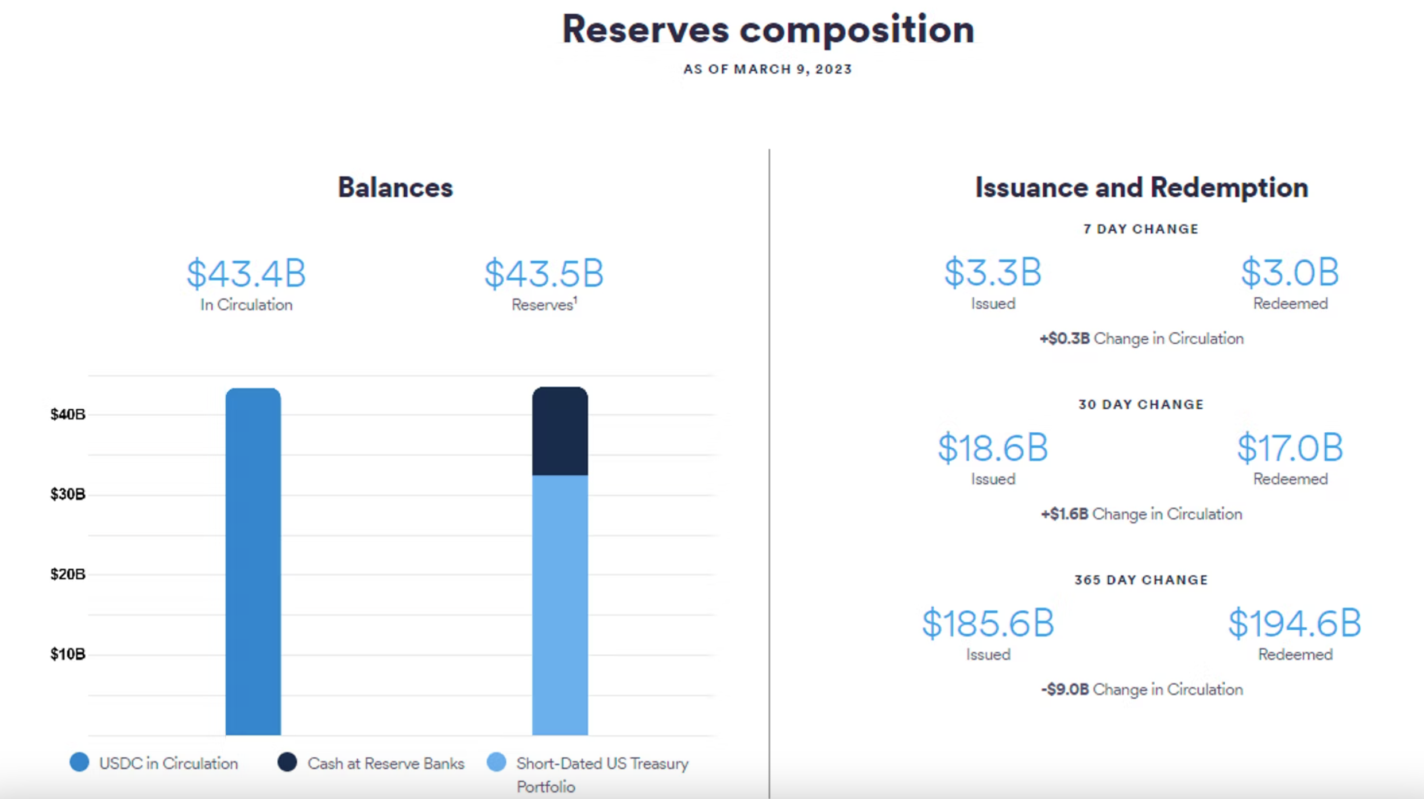Viewport: 1424px width, 799px height.
Task: Click the $43.4B In Circulation figure
Action: pyautogui.click(x=246, y=273)
